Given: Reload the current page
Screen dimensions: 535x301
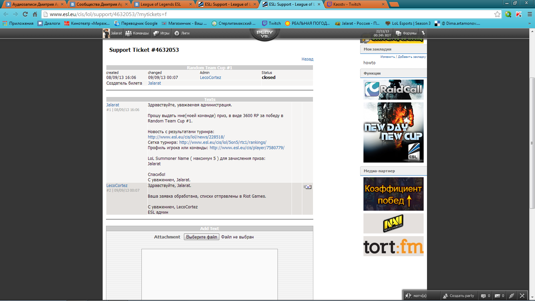Looking at the screenshot, I should click(x=25, y=14).
